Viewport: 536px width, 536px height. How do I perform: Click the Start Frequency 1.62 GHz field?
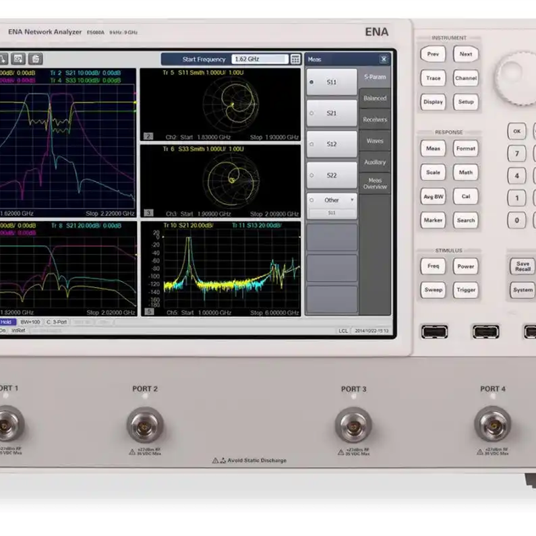pos(260,59)
